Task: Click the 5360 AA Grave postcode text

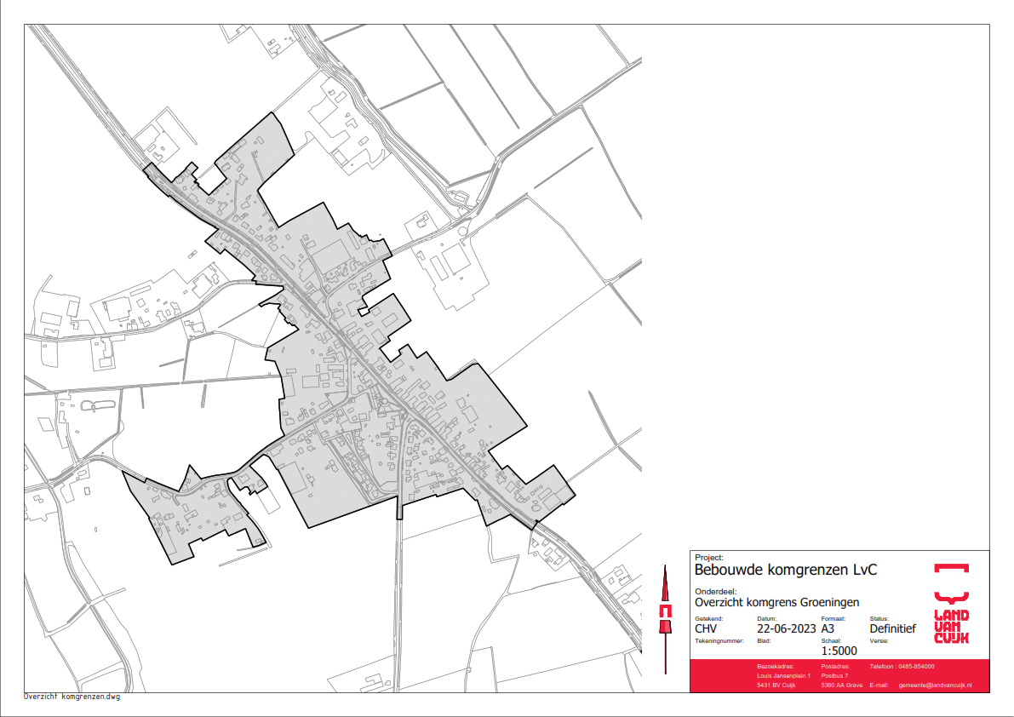Action: 841,685
